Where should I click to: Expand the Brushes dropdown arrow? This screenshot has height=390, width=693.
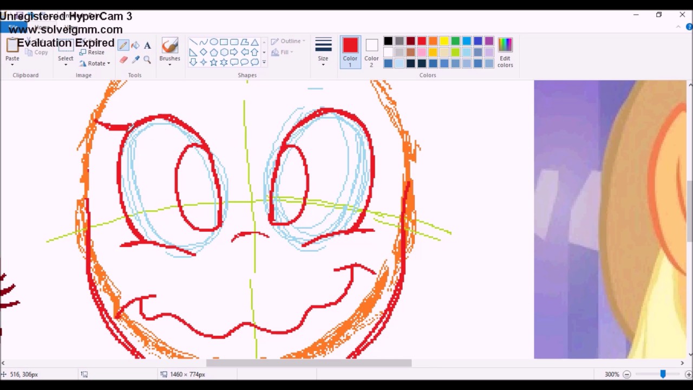[169, 64]
